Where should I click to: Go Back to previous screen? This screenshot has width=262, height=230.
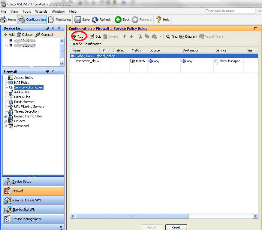pos(122,20)
